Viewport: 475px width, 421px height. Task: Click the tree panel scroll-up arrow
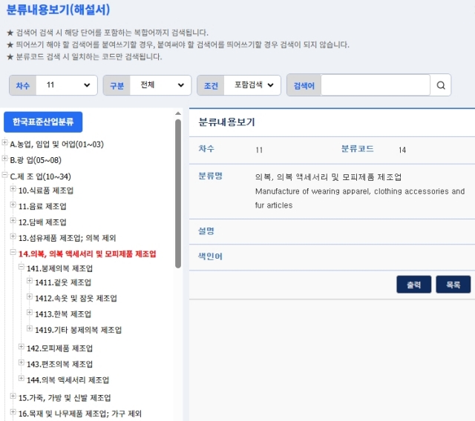tap(178, 113)
